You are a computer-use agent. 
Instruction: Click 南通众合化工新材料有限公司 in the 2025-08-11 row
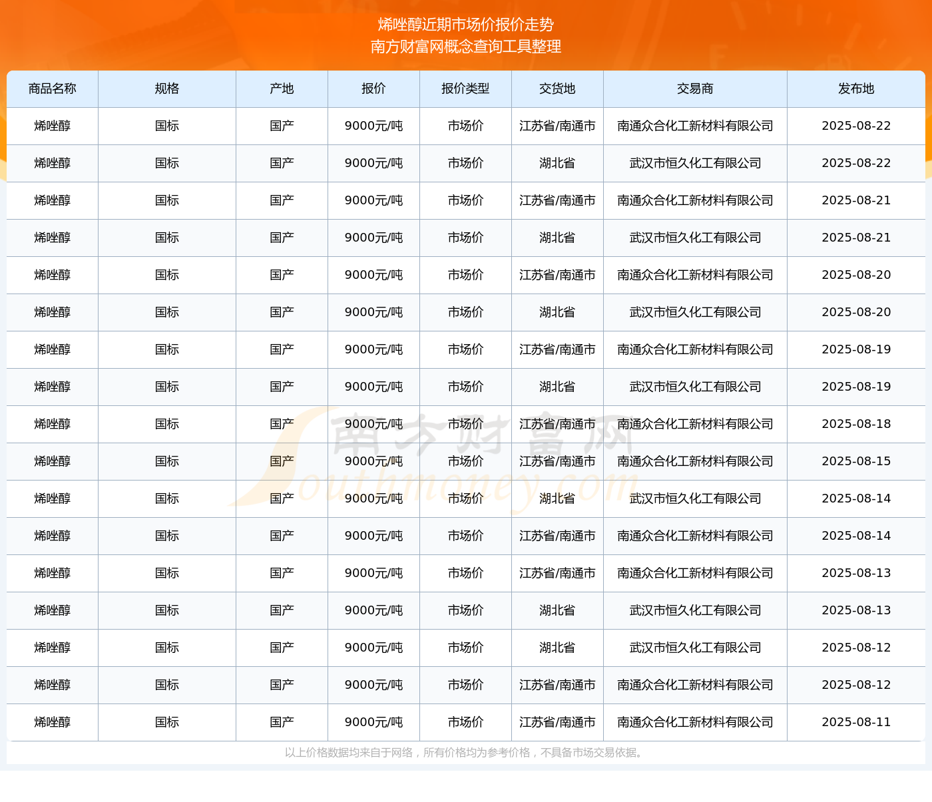click(696, 722)
